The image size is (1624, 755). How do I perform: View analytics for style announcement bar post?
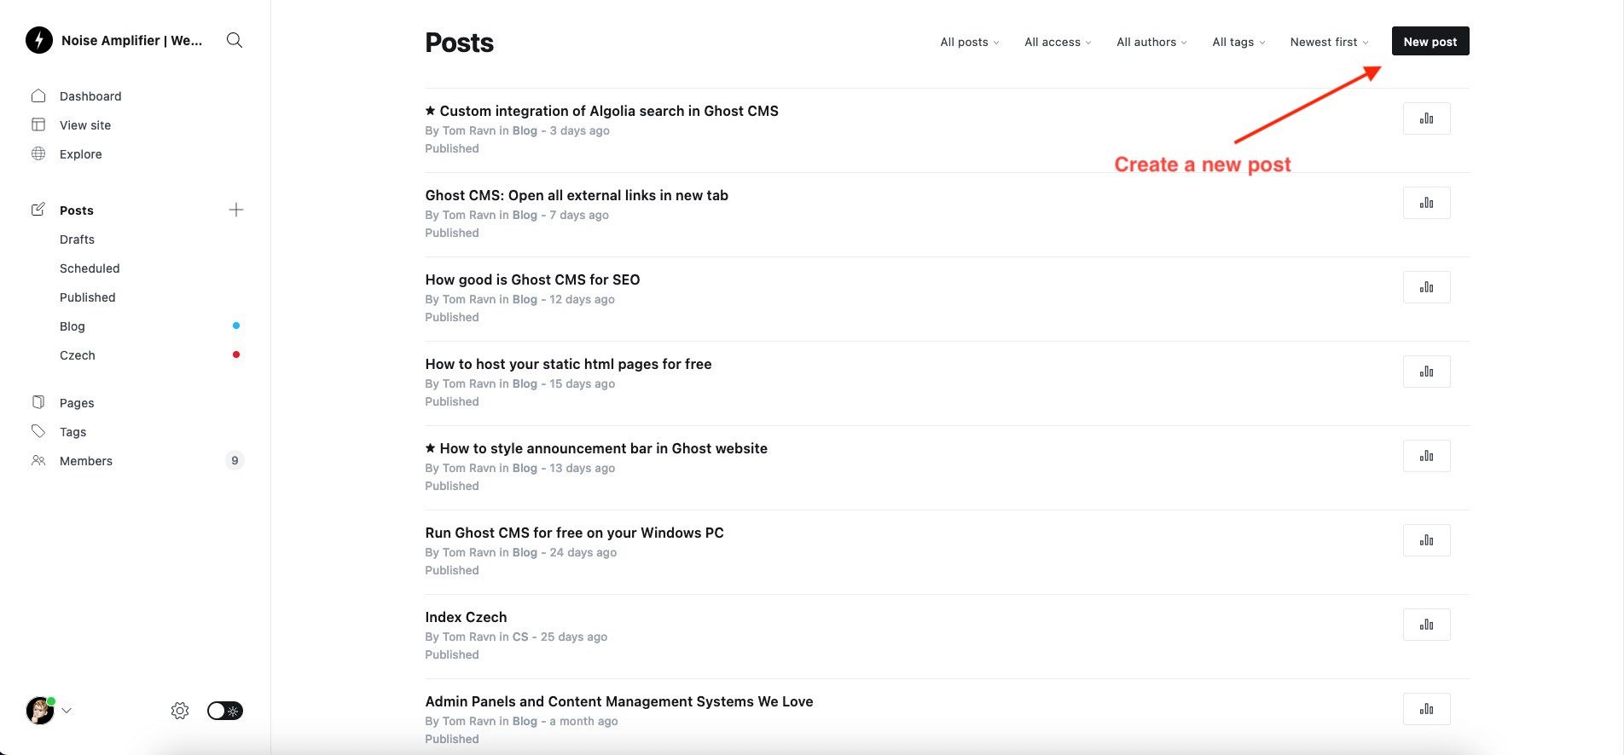point(1426,456)
